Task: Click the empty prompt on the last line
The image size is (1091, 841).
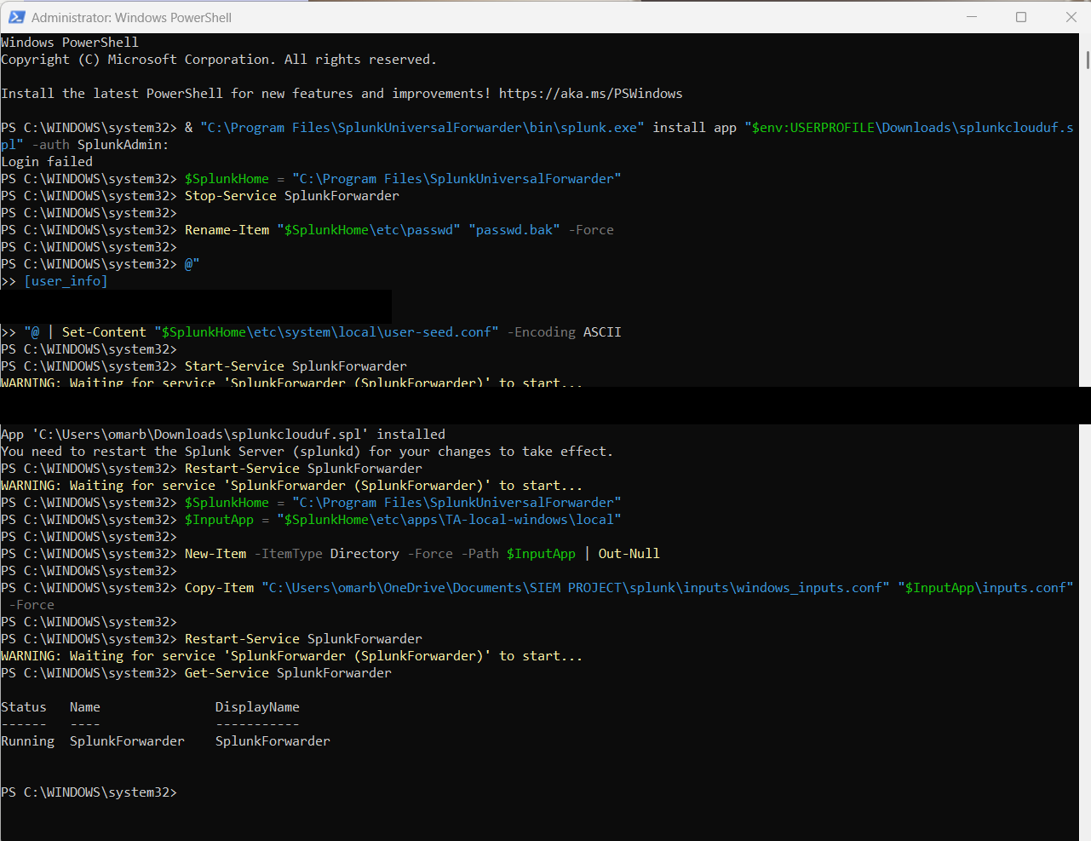Action: [89, 792]
